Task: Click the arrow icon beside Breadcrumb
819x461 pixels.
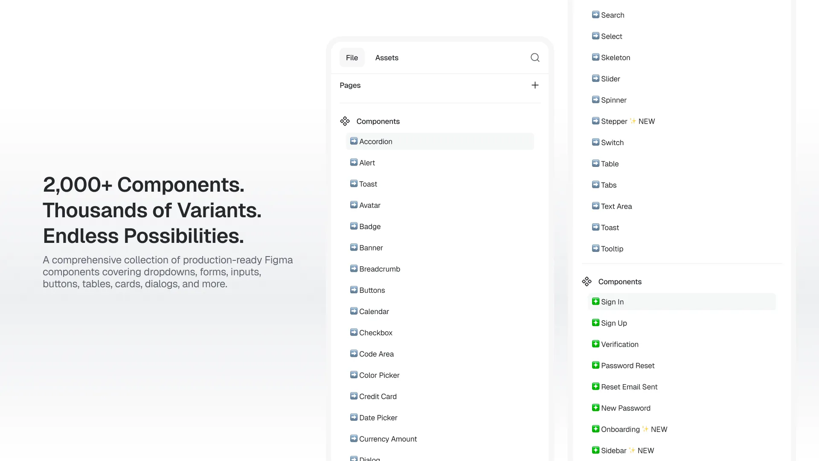Action: pyautogui.click(x=354, y=268)
